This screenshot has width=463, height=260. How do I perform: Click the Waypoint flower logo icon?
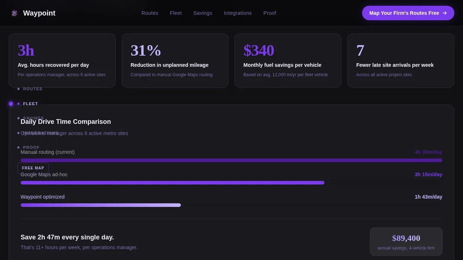[14, 13]
